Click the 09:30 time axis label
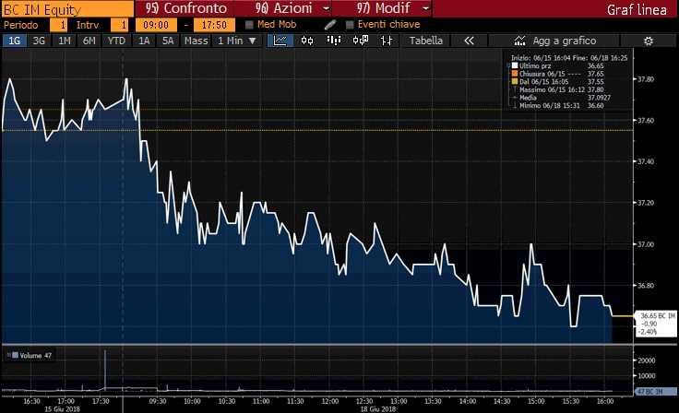The image size is (679, 413). coord(158,401)
